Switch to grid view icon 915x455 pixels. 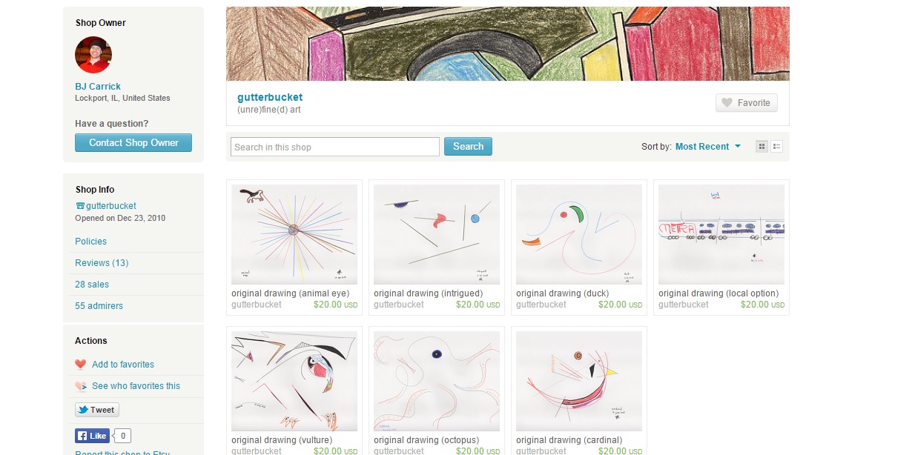click(762, 147)
